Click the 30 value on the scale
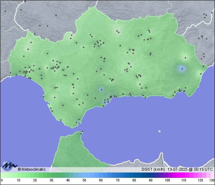215x185 pixels. click(51, 180)
